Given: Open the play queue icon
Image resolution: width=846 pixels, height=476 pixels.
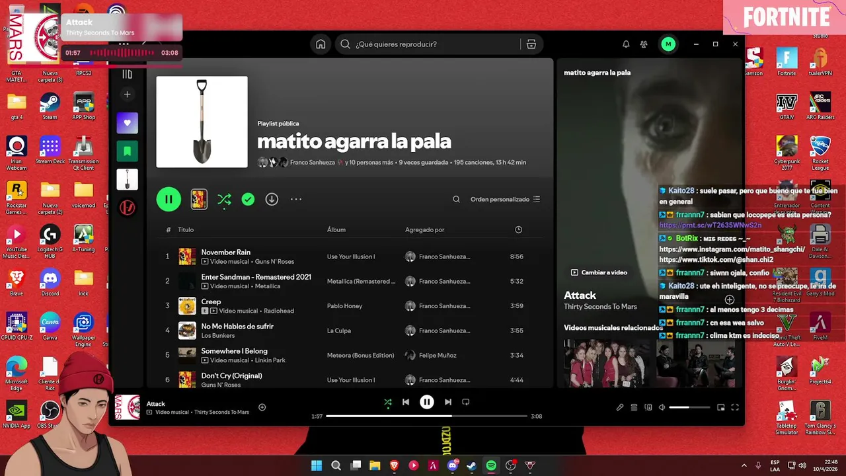Looking at the screenshot, I should tap(634, 407).
